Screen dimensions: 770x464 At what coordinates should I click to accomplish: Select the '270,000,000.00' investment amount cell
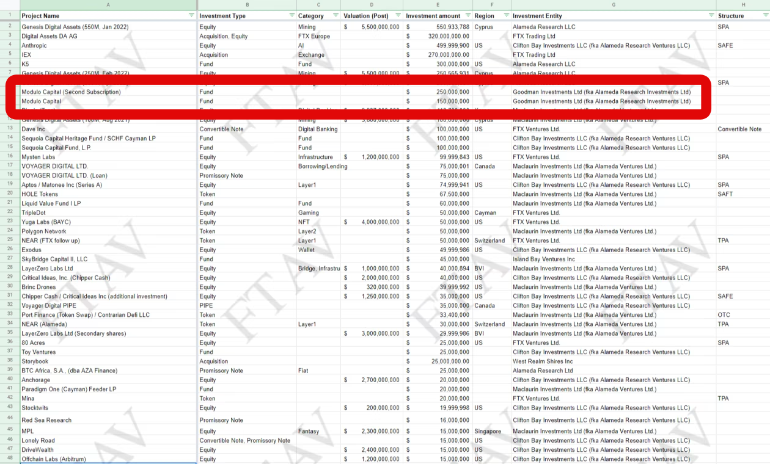(x=438, y=55)
